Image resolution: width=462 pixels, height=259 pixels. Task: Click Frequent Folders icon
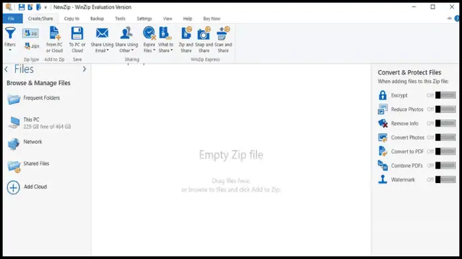coord(14,99)
